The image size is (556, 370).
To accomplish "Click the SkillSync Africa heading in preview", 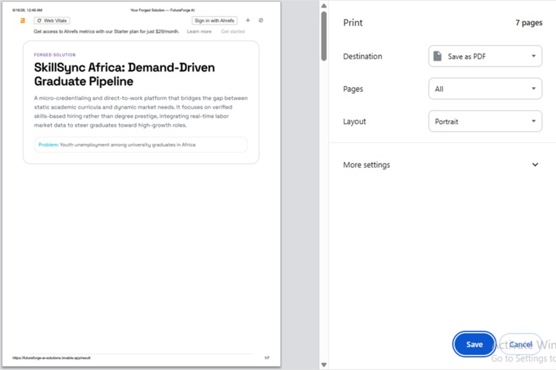I will coord(124,74).
